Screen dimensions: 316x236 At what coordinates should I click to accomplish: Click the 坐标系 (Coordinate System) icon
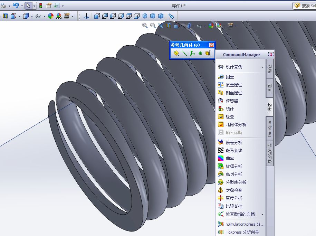coord(192,54)
